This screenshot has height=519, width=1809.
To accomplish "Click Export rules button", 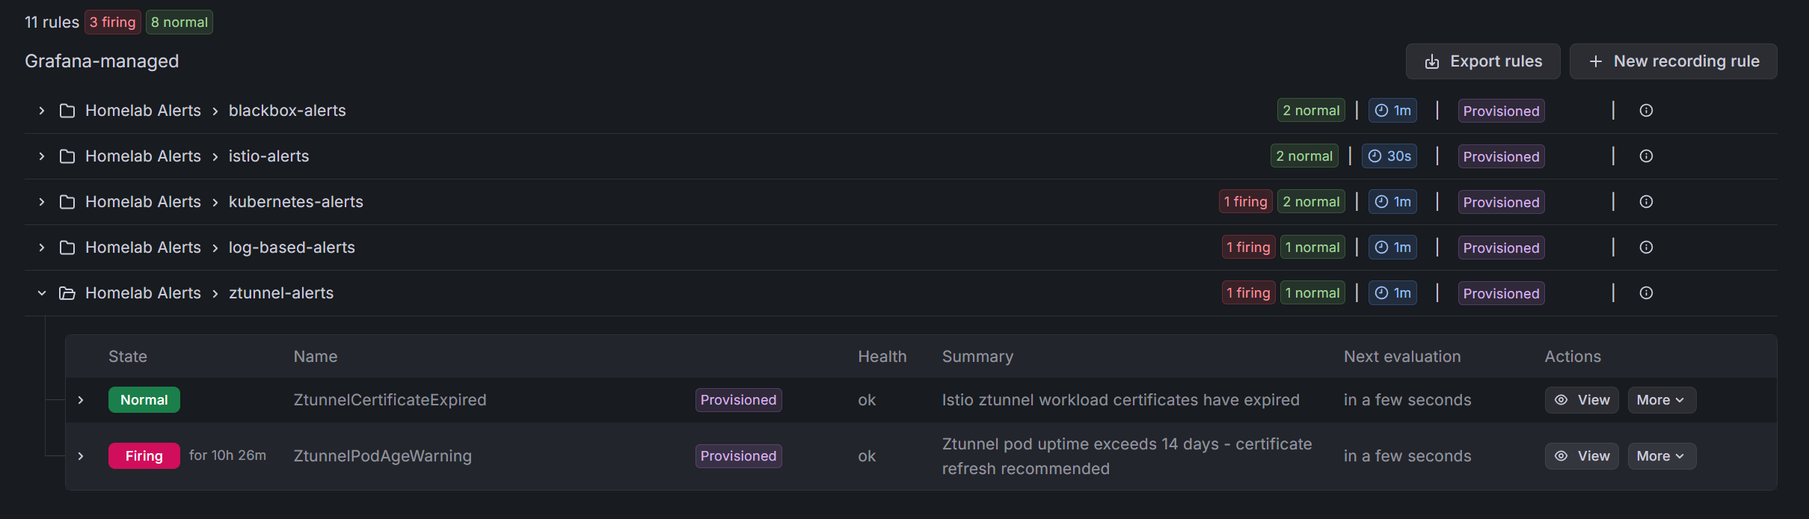I will pos(1482,61).
